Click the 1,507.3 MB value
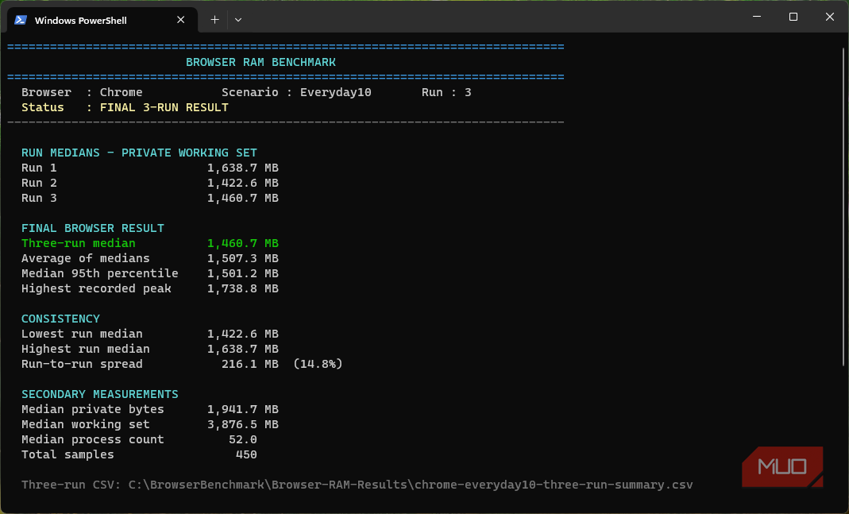Image resolution: width=849 pixels, height=514 pixels. (243, 258)
